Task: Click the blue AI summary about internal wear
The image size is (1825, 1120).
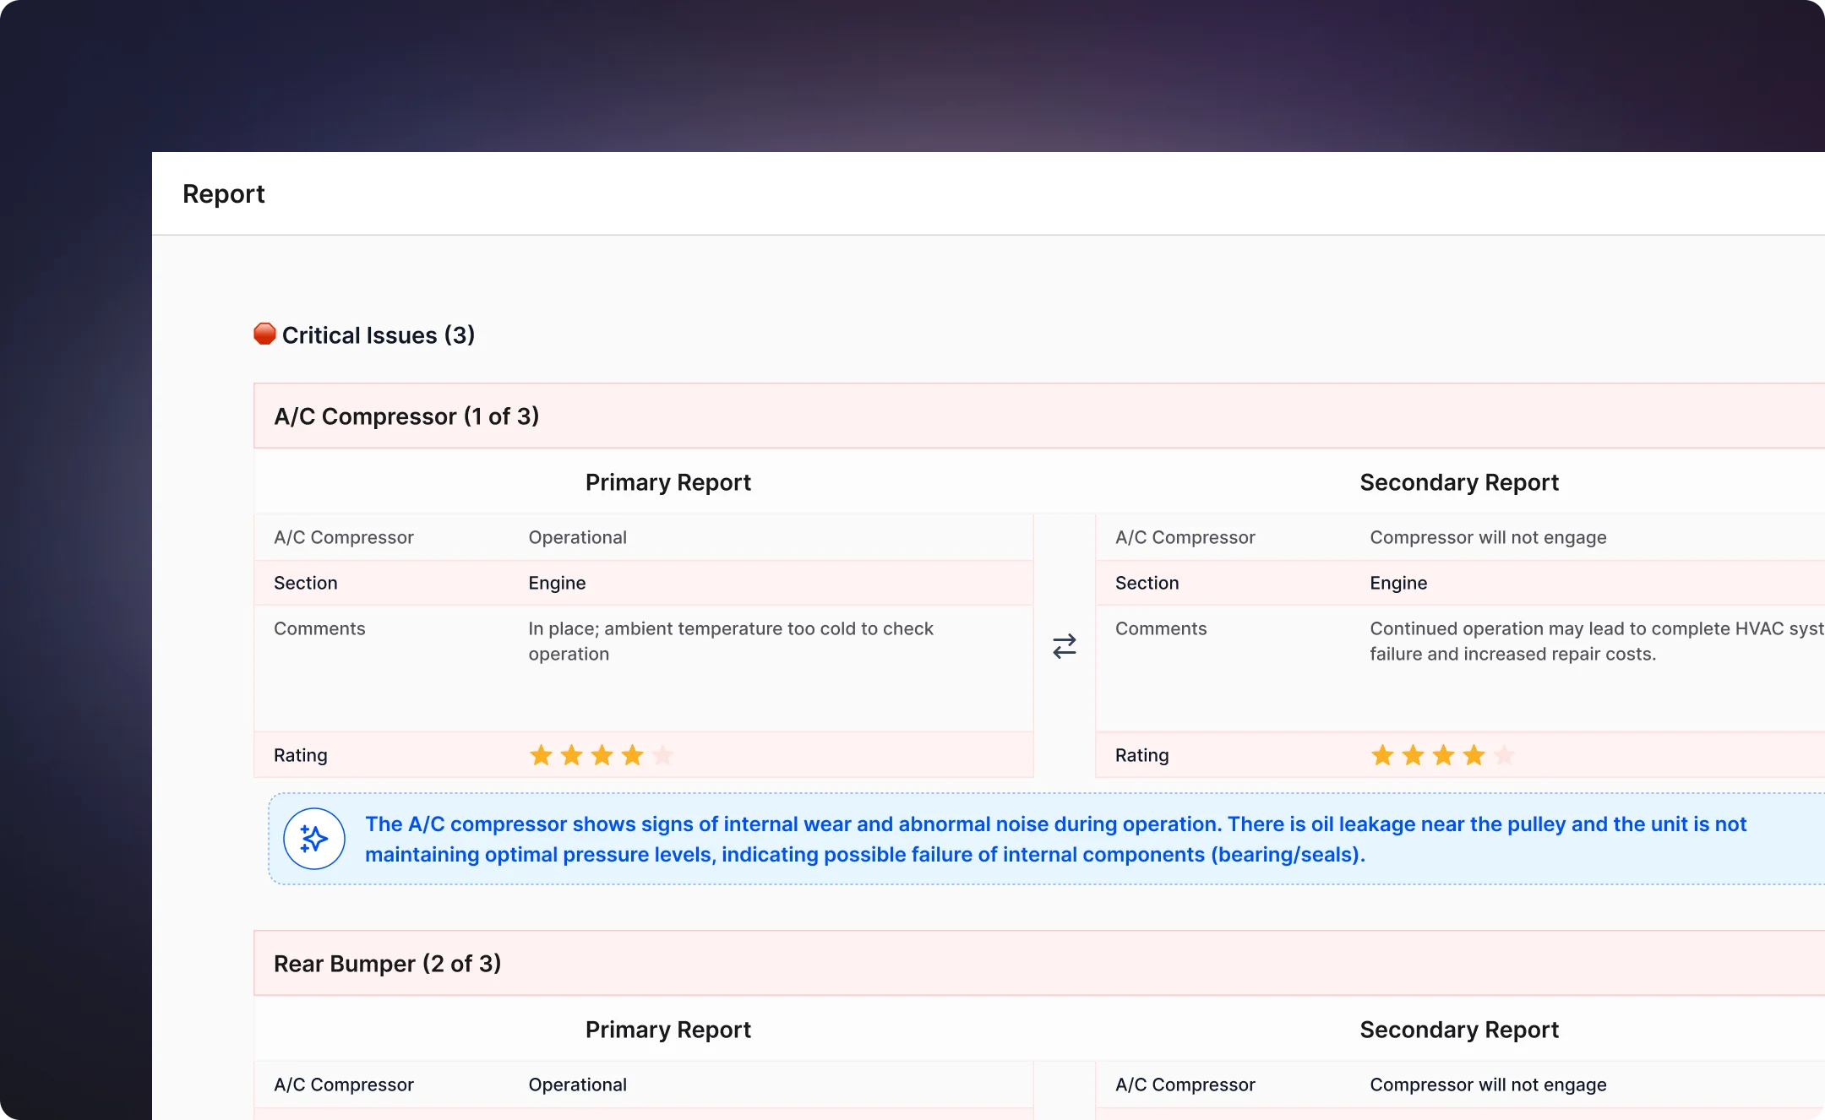Action: click(1055, 839)
